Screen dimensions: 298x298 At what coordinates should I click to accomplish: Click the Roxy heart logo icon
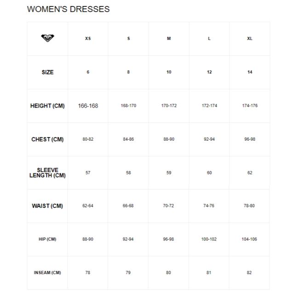click(47, 38)
